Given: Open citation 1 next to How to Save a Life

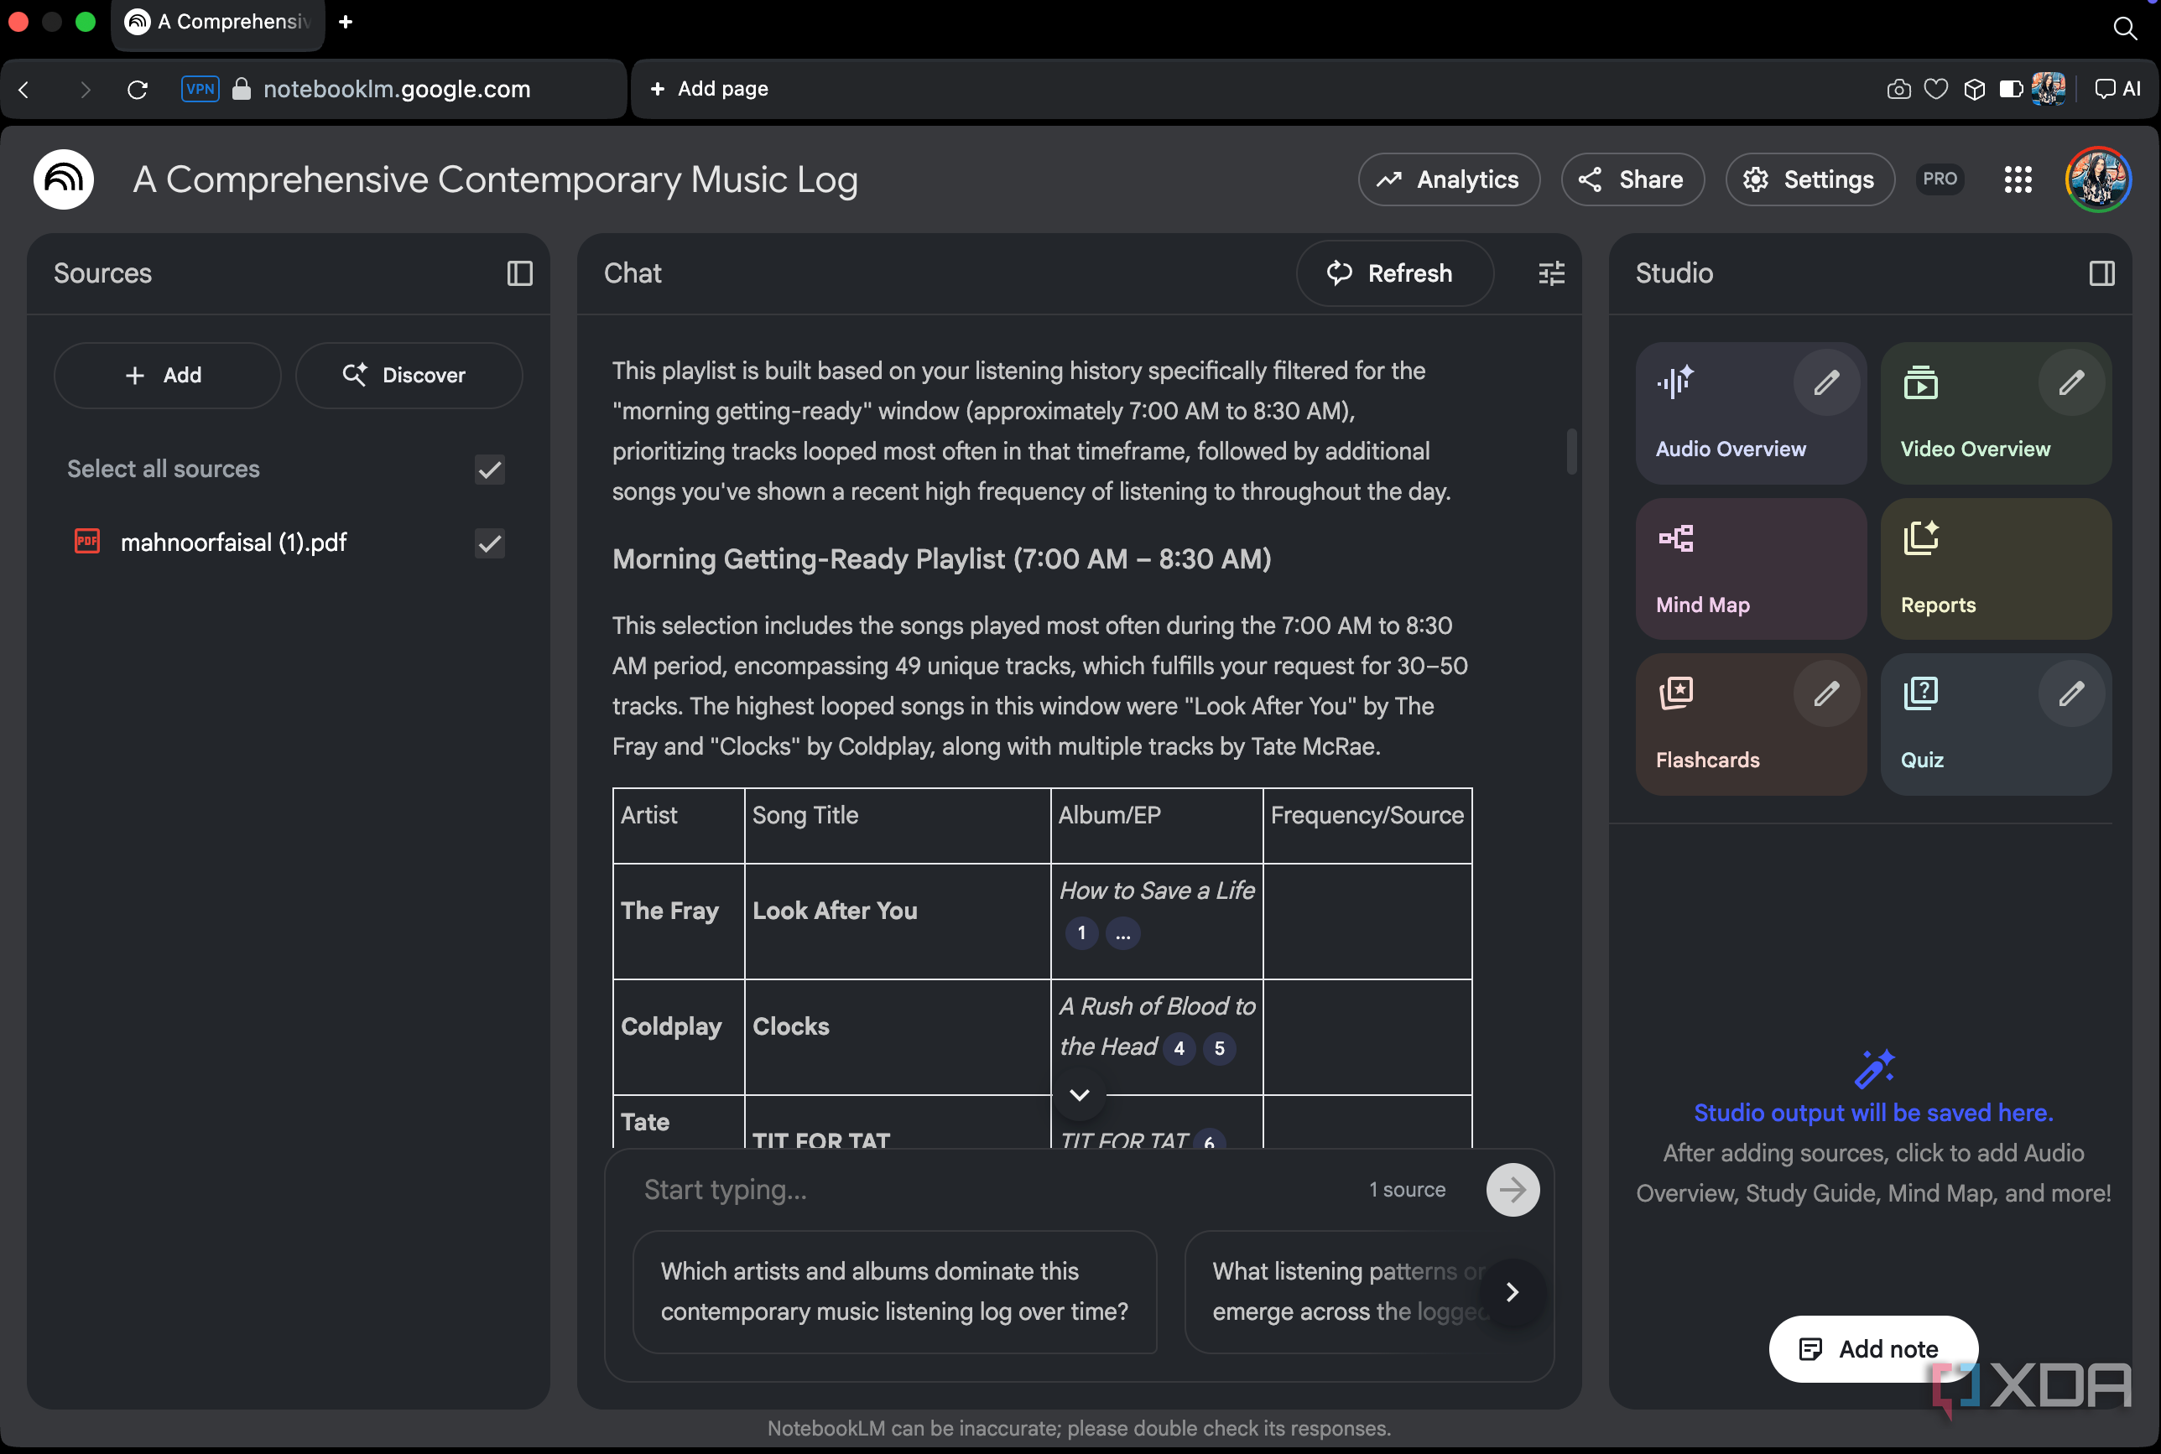Looking at the screenshot, I should point(1081,933).
